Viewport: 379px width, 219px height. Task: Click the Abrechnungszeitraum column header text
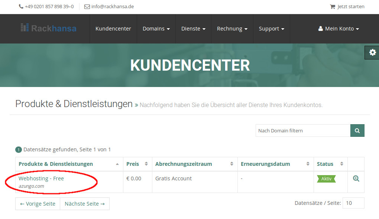click(184, 164)
